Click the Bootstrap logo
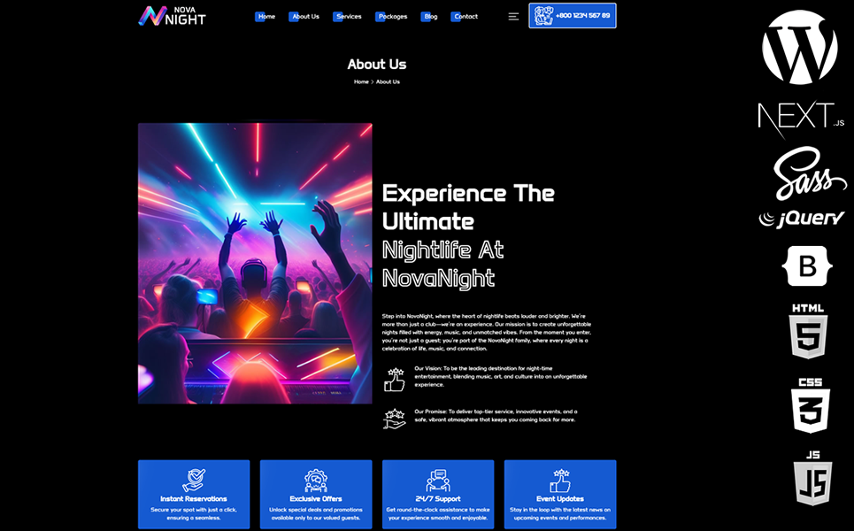The height and width of the screenshot is (531, 854). click(807, 266)
